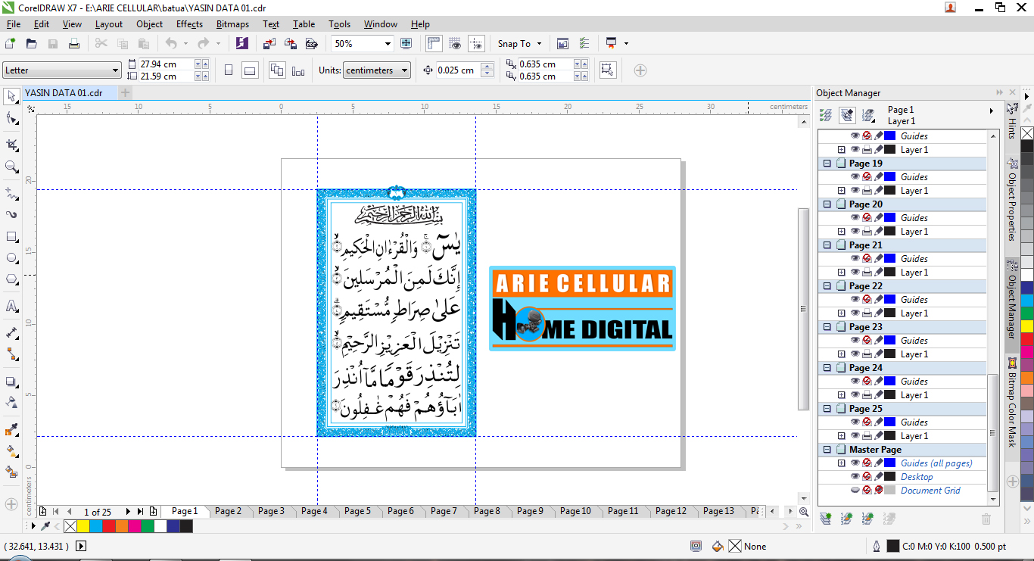The width and height of the screenshot is (1034, 561).
Task: Toggle visibility eye of Desktop layer
Action: tap(855, 477)
